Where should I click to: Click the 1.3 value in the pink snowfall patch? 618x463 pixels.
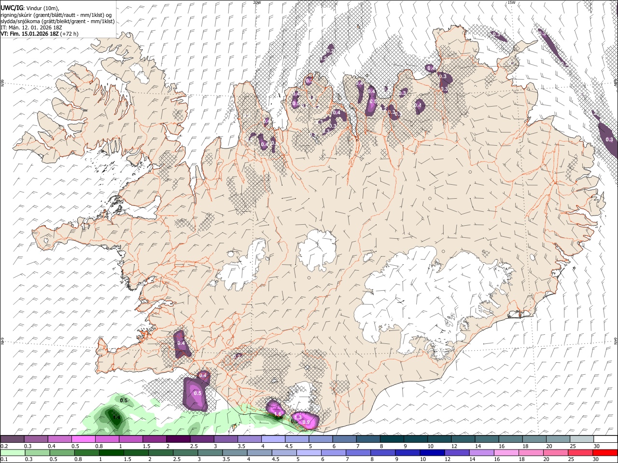[298, 417]
